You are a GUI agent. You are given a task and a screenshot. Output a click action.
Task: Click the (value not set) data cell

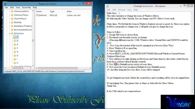coord(74,15)
